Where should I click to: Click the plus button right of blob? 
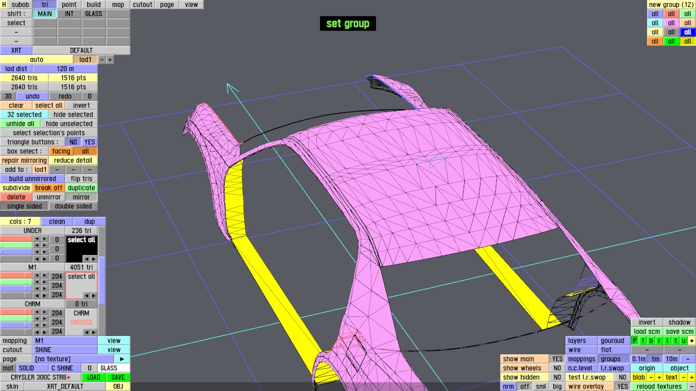click(x=659, y=377)
